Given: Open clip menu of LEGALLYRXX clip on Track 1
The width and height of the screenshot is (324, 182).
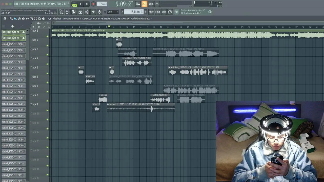Looking at the screenshot, I should (53, 31).
